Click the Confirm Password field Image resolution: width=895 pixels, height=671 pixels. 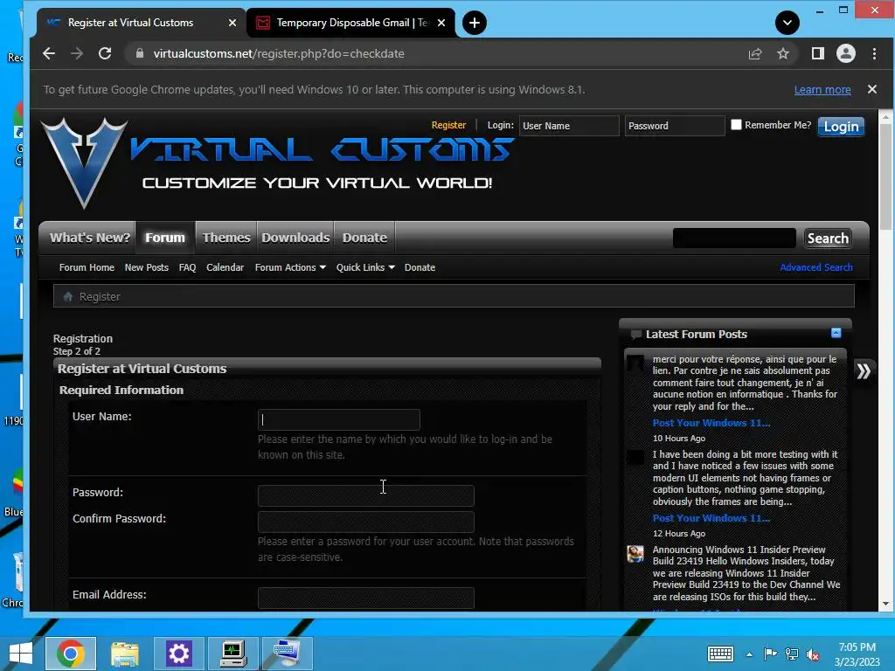tap(366, 522)
